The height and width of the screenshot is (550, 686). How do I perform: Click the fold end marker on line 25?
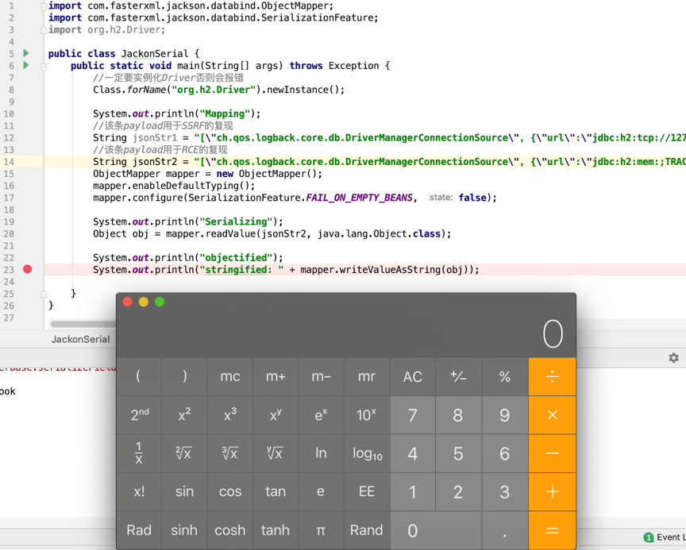coord(44,294)
